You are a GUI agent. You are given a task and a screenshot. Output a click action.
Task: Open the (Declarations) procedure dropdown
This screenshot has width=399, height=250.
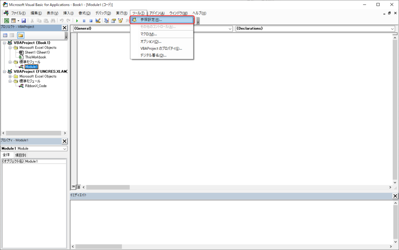click(x=392, y=29)
